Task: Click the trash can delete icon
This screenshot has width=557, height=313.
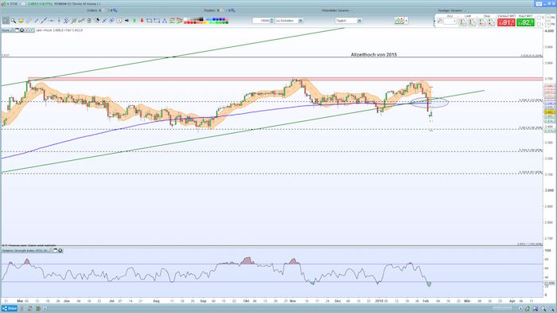Action: click(x=89, y=21)
